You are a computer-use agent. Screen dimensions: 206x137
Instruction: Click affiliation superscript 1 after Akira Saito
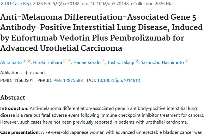[x=24, y=61]
